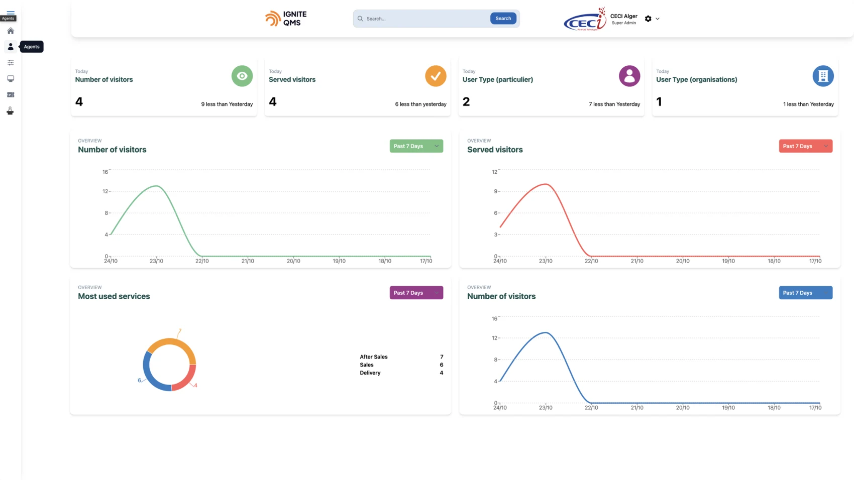
Task: Select the After Sales legend row
Action: [401, 357]
